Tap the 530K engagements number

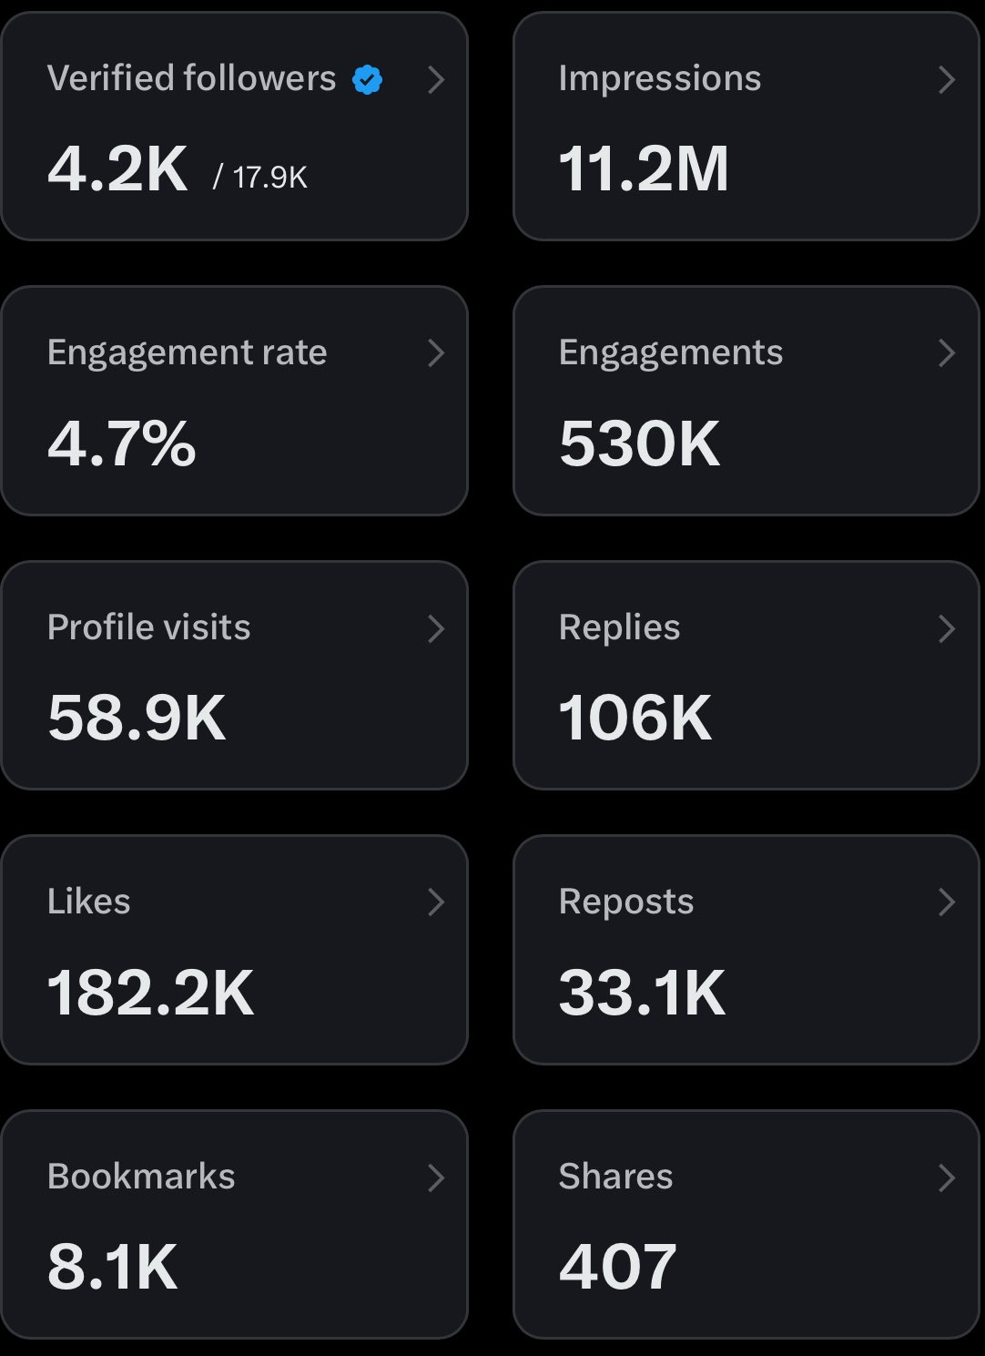(639, 444)
